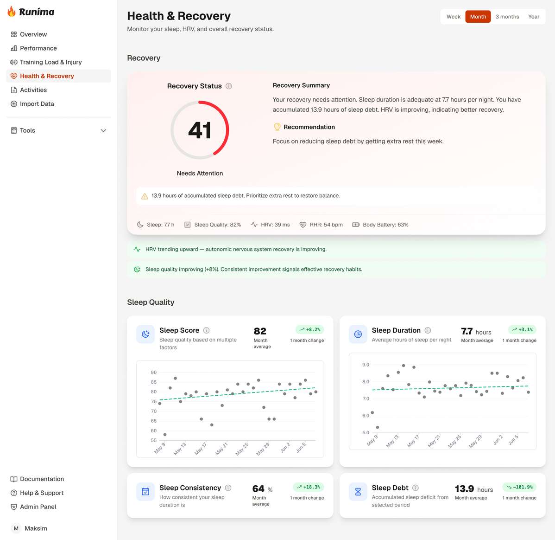Click the Sleep Score moon card icon
The image size is (555, 540).
(145, 334)
